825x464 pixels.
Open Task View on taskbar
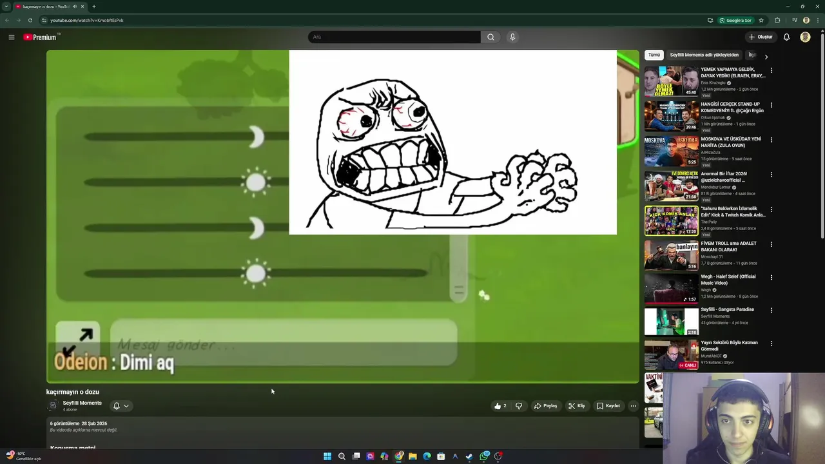click(356, 456)
